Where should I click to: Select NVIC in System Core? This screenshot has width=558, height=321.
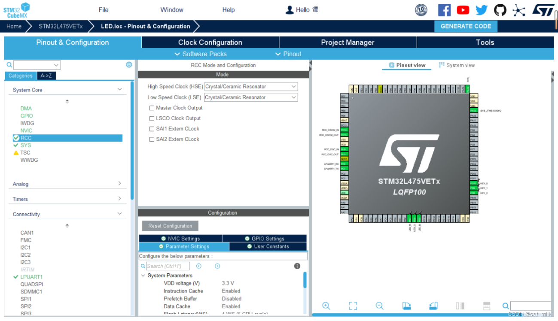[26, 130]
